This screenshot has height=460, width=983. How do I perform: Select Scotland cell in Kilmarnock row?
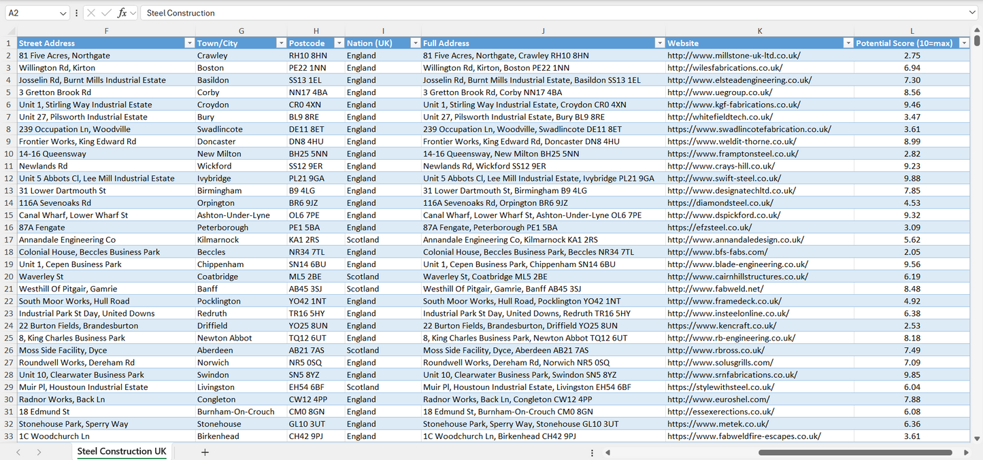tap(383, 240)
